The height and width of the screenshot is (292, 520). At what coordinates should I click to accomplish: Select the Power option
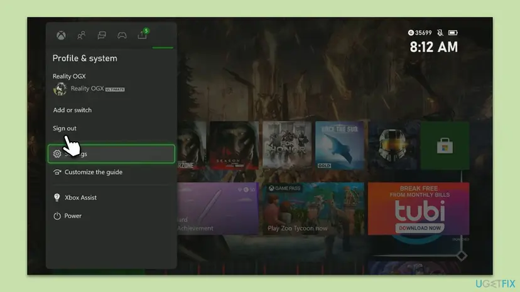[x=73, y=216]
